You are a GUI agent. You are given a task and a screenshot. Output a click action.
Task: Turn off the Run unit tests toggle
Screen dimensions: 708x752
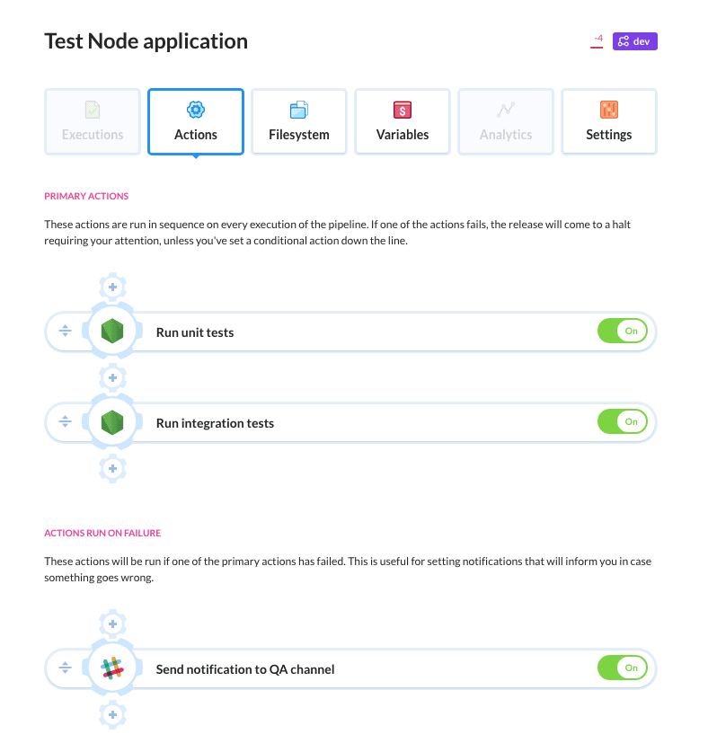click(622, 332)
